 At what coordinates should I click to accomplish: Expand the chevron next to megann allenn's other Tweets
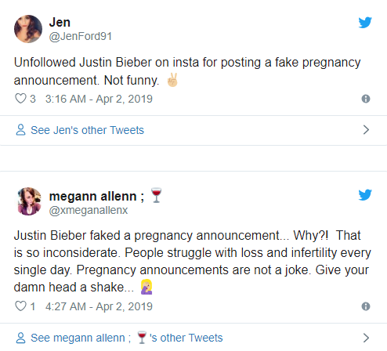tap(366, 338)
